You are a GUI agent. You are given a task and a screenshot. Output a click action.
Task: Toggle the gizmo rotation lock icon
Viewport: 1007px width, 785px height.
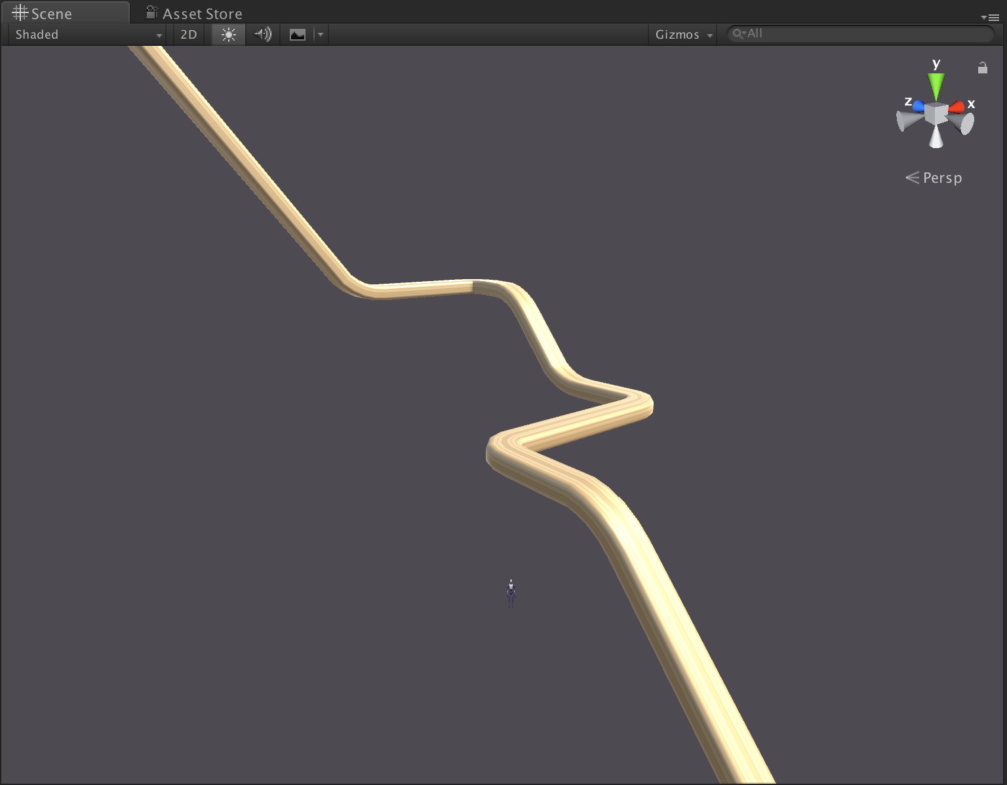[x=982, y=67]
